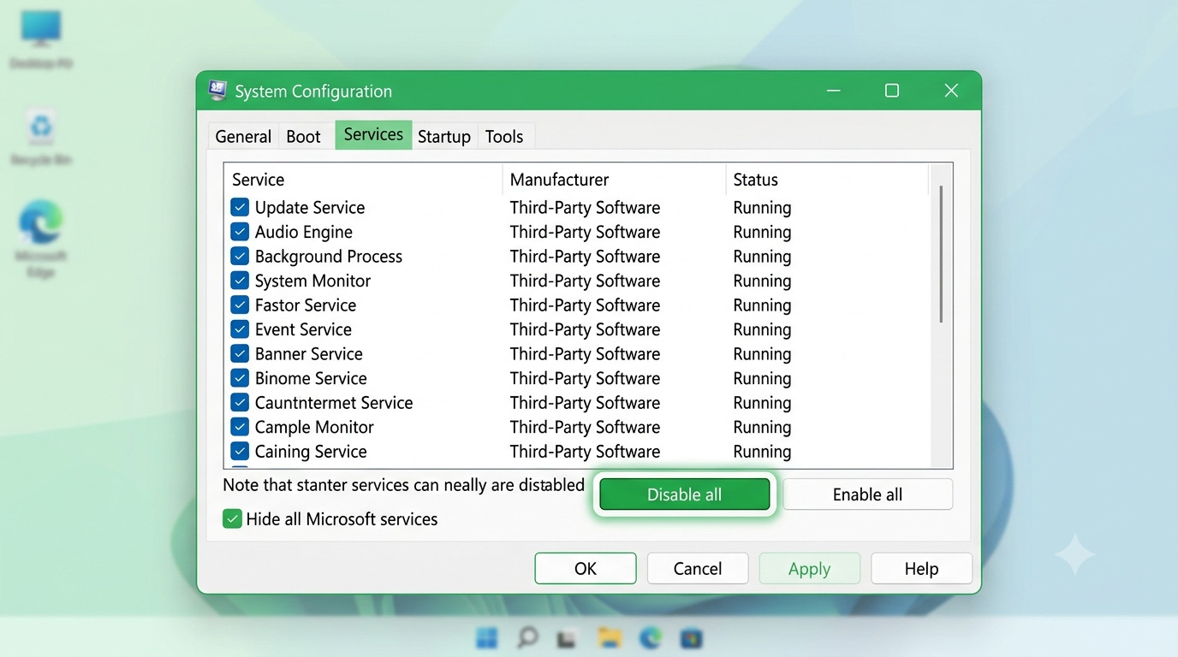This screenshot has width=1178, height=657.
Task: Toggle the Caining Service checkbox
Action: tap(240, 451)
